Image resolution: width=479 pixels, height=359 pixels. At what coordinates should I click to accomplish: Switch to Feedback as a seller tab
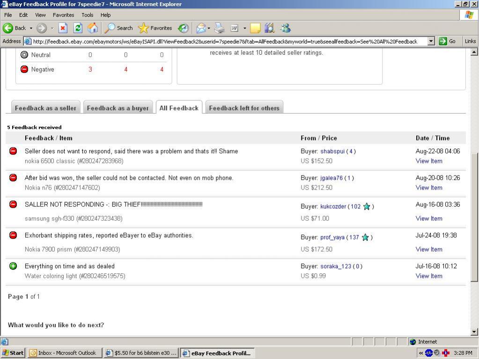pos(45,108)
